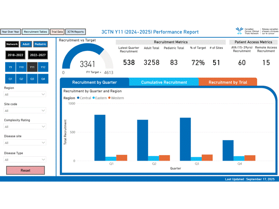
Task: Switch to the Recruitment by Trial tab
Action: [x=228, y=82]
